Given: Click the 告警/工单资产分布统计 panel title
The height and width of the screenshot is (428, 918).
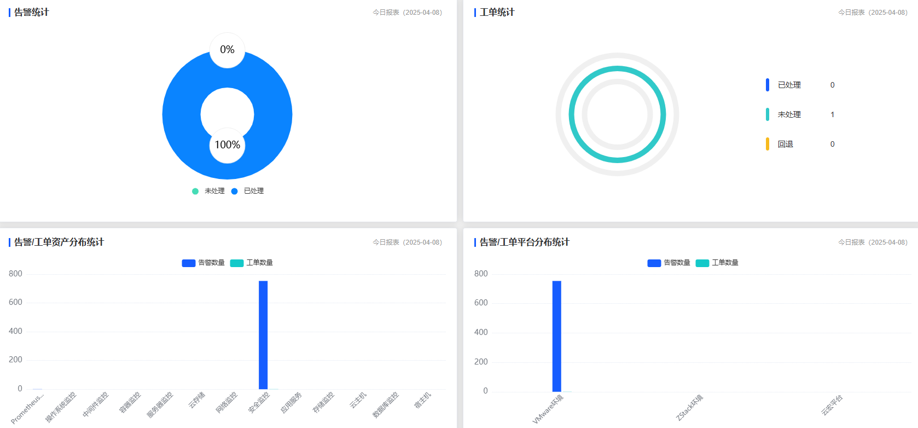Looking at the screenshot, I should point(59,242).
